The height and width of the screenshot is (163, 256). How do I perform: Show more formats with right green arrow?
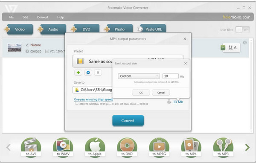[247, 147]
